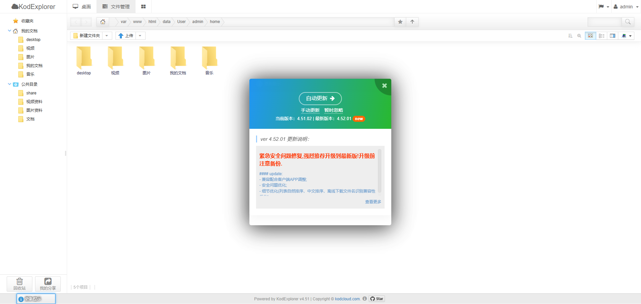Select desktop in sidebar tree
The width and height of the screenshot is (641, 304).
[x=33, y=40]
